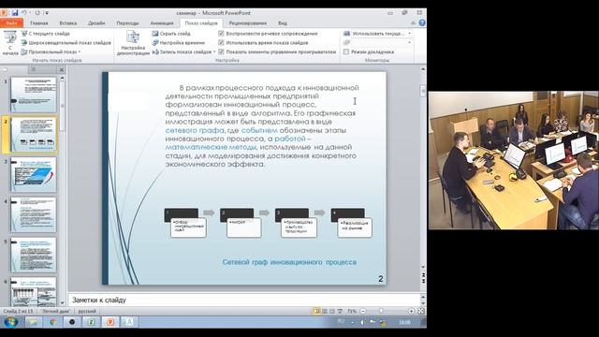Start show С текущего слайда
The image size is (599, 337).
tap(46, 34)
